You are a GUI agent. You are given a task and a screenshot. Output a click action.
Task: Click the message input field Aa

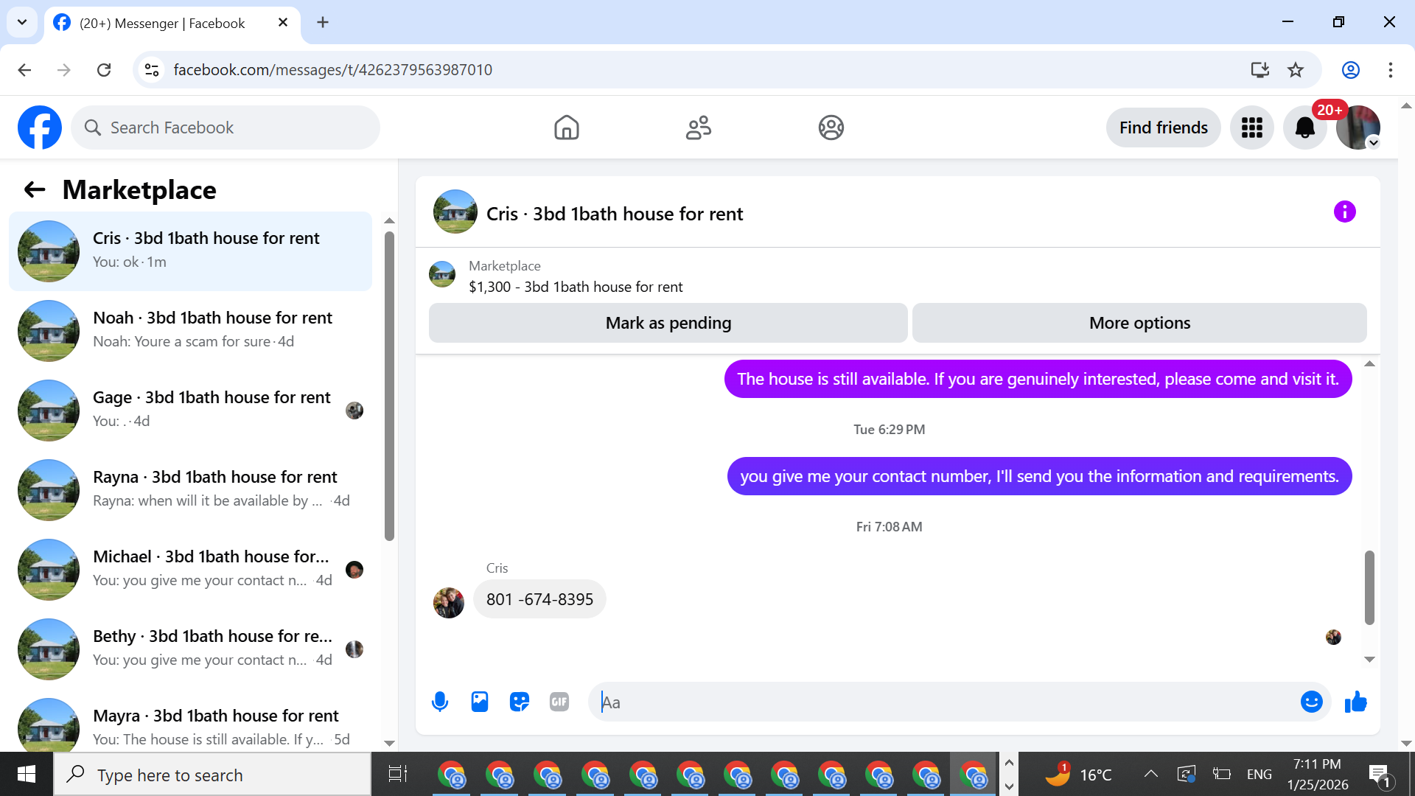click(943, 702)
